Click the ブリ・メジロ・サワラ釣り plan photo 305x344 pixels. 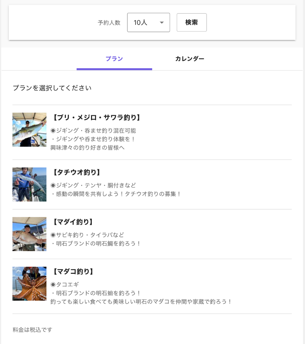30,130
